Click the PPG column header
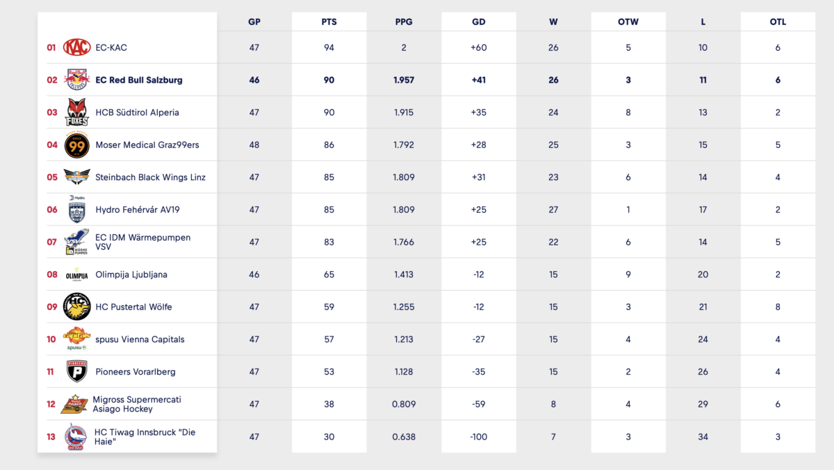The height and width of the screenshot is (470, 834). (404, 22)
